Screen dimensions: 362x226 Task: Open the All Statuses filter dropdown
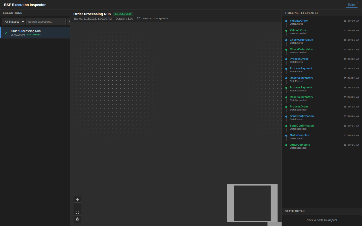coord(14,22)
